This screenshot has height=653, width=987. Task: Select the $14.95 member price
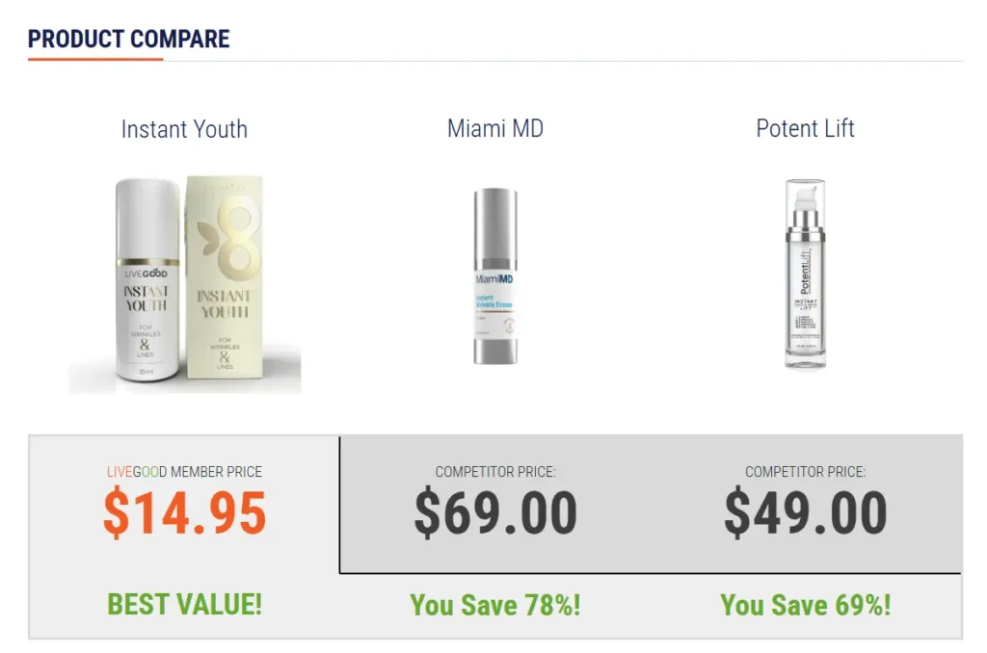[184, 513]
